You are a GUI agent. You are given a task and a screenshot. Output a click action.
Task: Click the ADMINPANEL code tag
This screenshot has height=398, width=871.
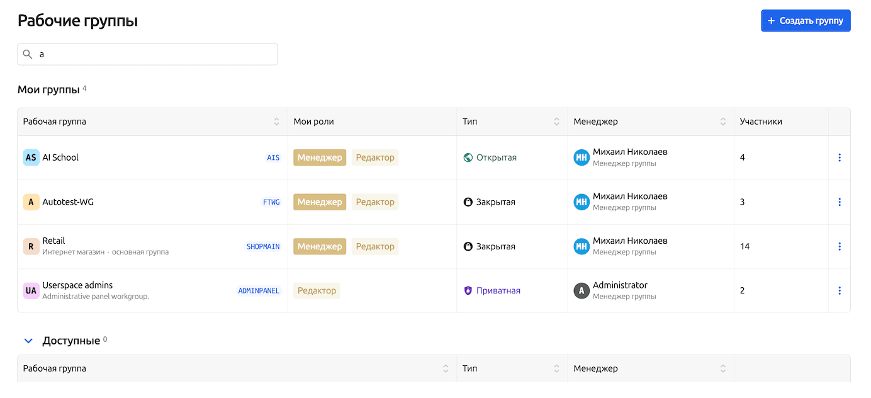259,290
